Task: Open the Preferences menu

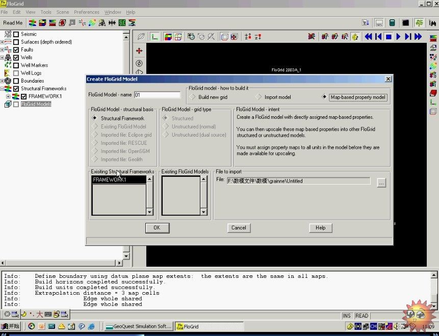Action: (86, 12)
